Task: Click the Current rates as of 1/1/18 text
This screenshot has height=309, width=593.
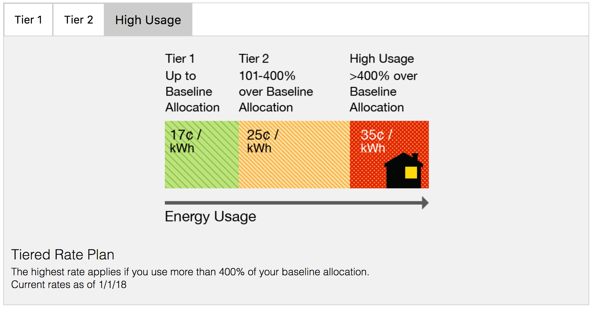Action: tap(69, 285)
